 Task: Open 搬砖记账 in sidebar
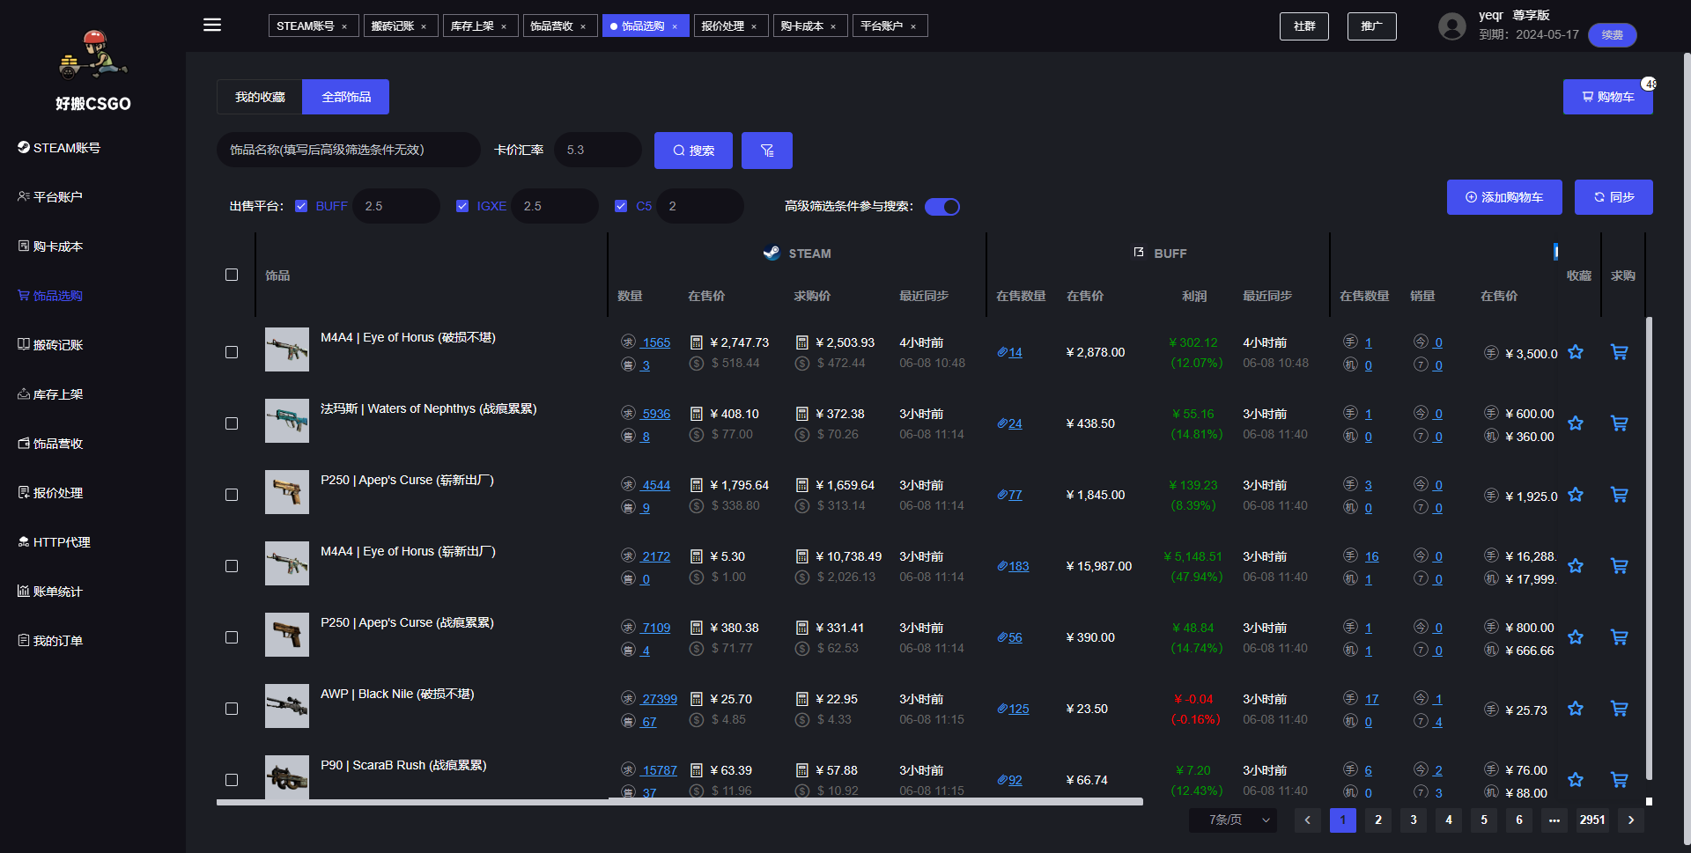click(x=50, y=345)
